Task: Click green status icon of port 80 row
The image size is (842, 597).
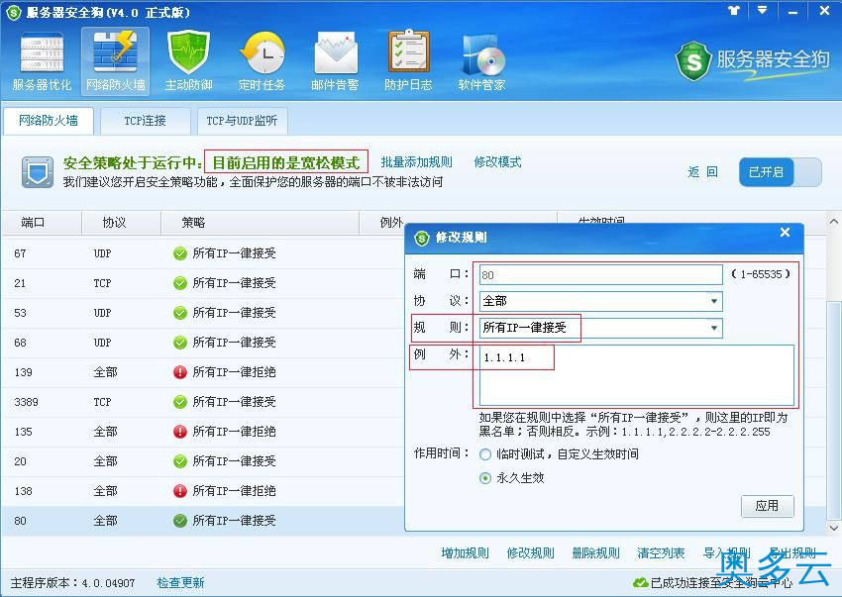Action: pyautogui.click(x=180, y=520)
